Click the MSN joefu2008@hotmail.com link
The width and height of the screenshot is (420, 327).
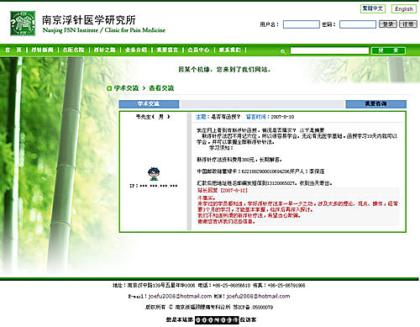[258, 296]
